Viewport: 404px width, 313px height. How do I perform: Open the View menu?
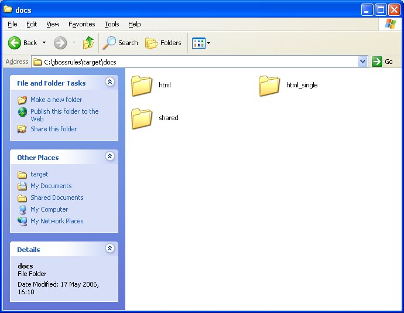point(53,24)
